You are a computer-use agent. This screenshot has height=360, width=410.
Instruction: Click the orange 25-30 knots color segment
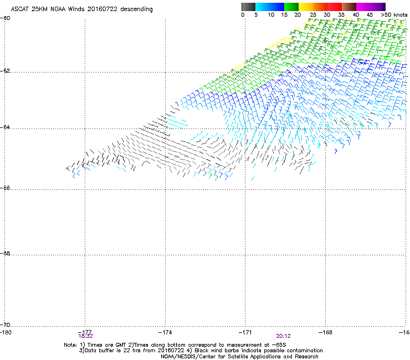[320, 7]
